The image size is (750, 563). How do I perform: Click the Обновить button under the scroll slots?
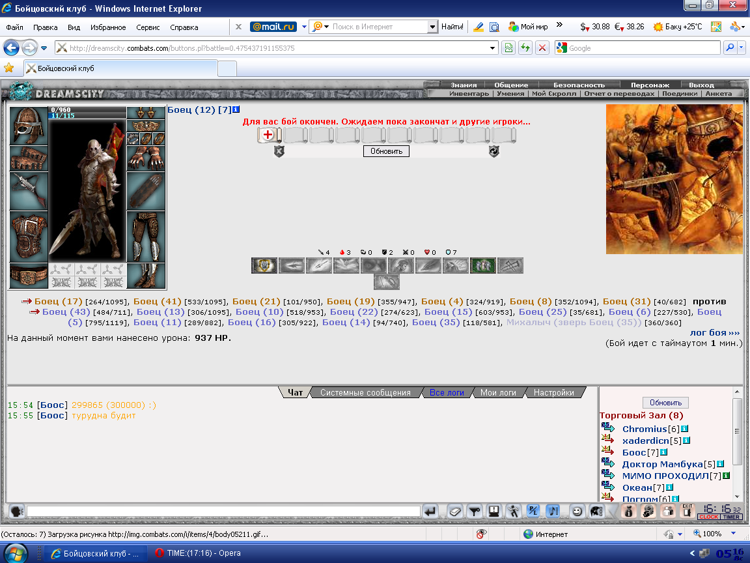(387, 151)
